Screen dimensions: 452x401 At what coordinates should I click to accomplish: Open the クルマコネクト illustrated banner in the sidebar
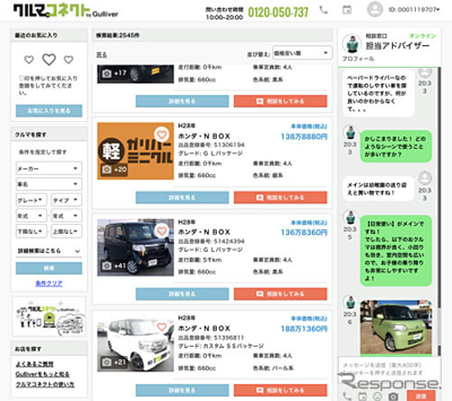coord(49,316)
